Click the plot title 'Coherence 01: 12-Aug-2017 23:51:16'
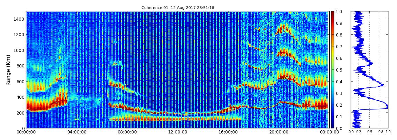Screen dimensions: 397x140 tap(178, 8)
